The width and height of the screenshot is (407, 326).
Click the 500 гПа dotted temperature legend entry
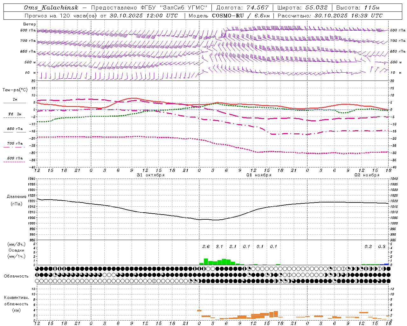pyautogui.click(x=15, y=158)
